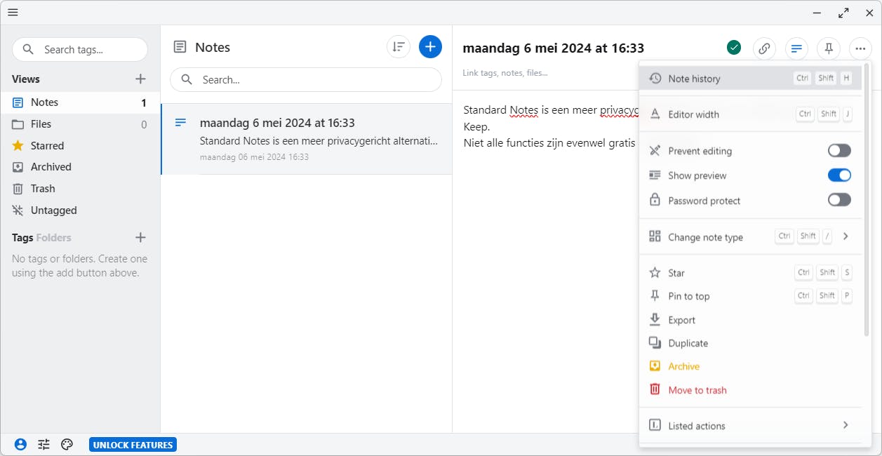
Task: Click the pin note icon in header
Action: pos(829,48)
